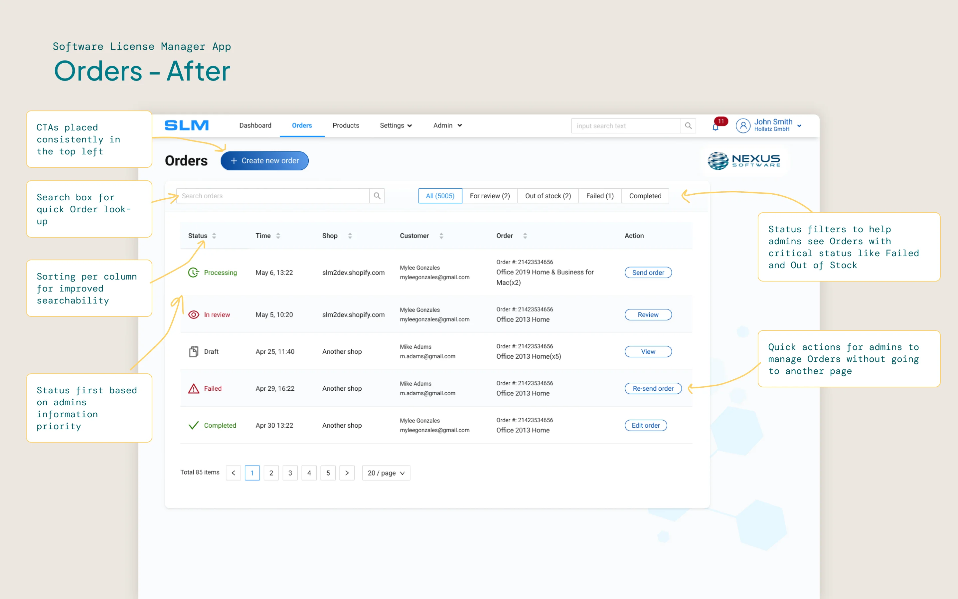
Task: Focus the Search orders input field
Action: (x=273, y=196)
